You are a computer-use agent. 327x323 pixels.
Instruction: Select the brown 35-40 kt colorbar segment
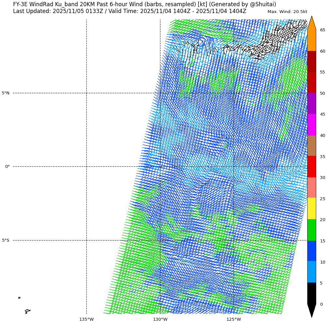[x=312, y=146]
